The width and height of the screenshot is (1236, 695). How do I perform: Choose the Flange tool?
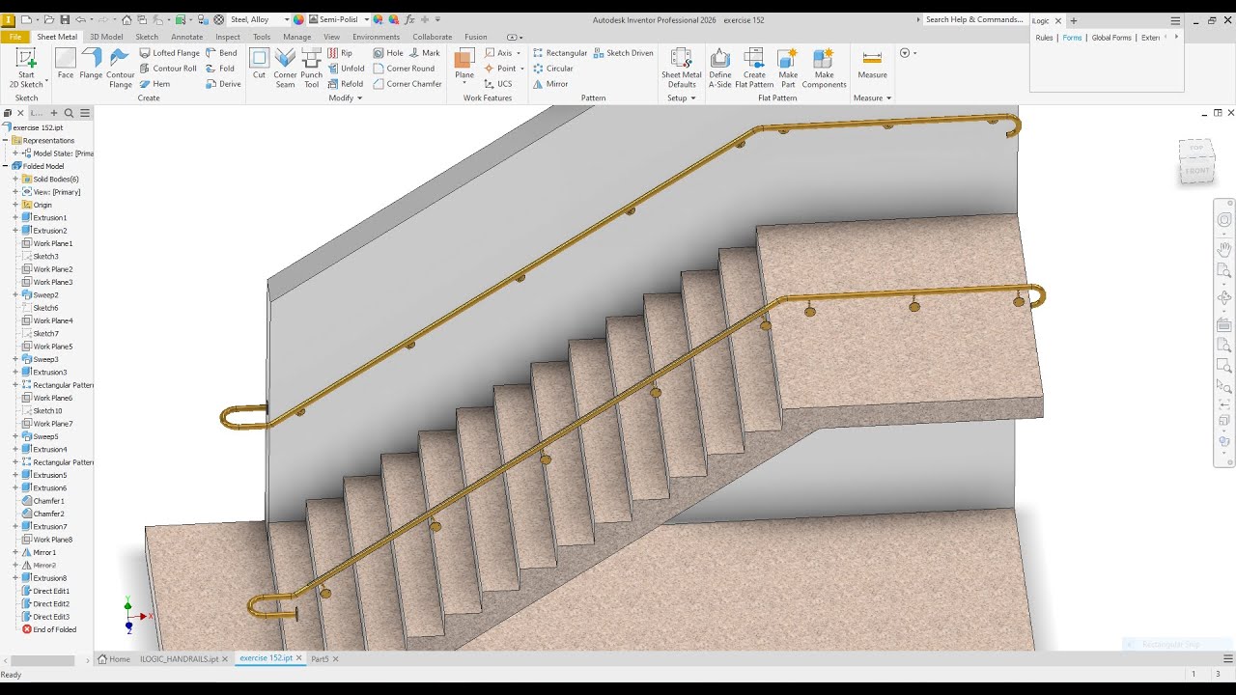pyautogui.click(x=91, y=64)
